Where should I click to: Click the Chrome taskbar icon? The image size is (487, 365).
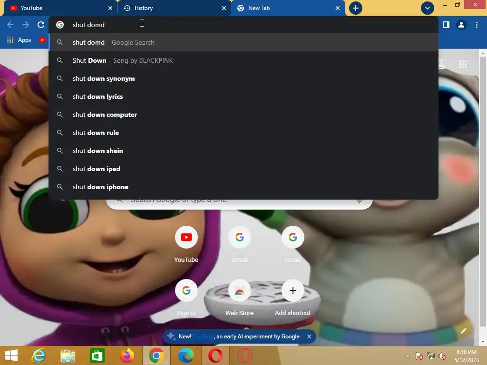coord(156,355)
